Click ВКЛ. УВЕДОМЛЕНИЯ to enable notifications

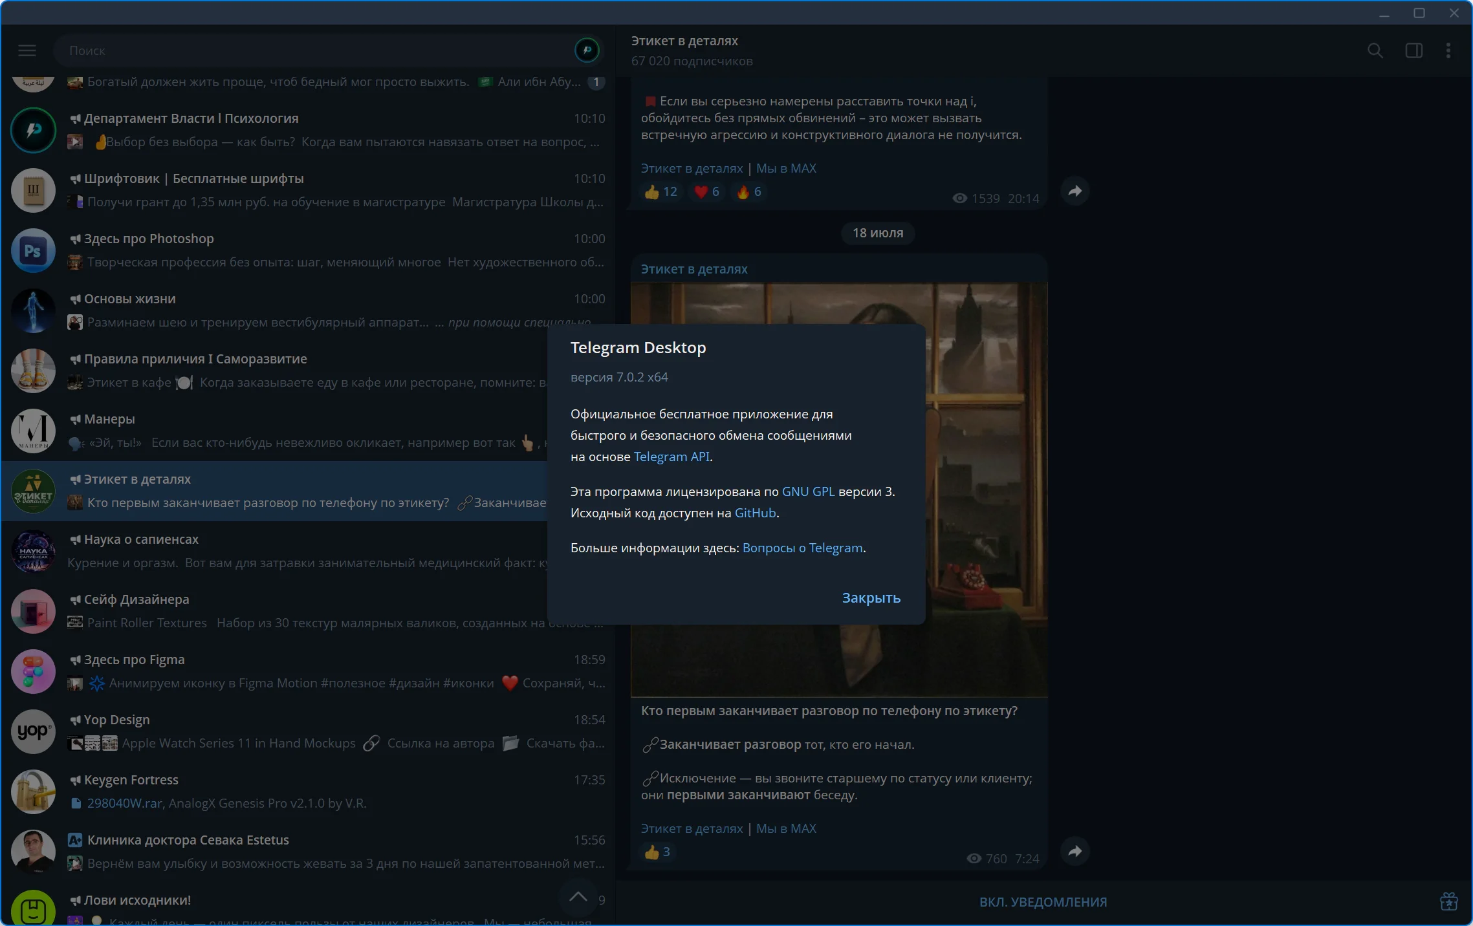coord(1043,902)
